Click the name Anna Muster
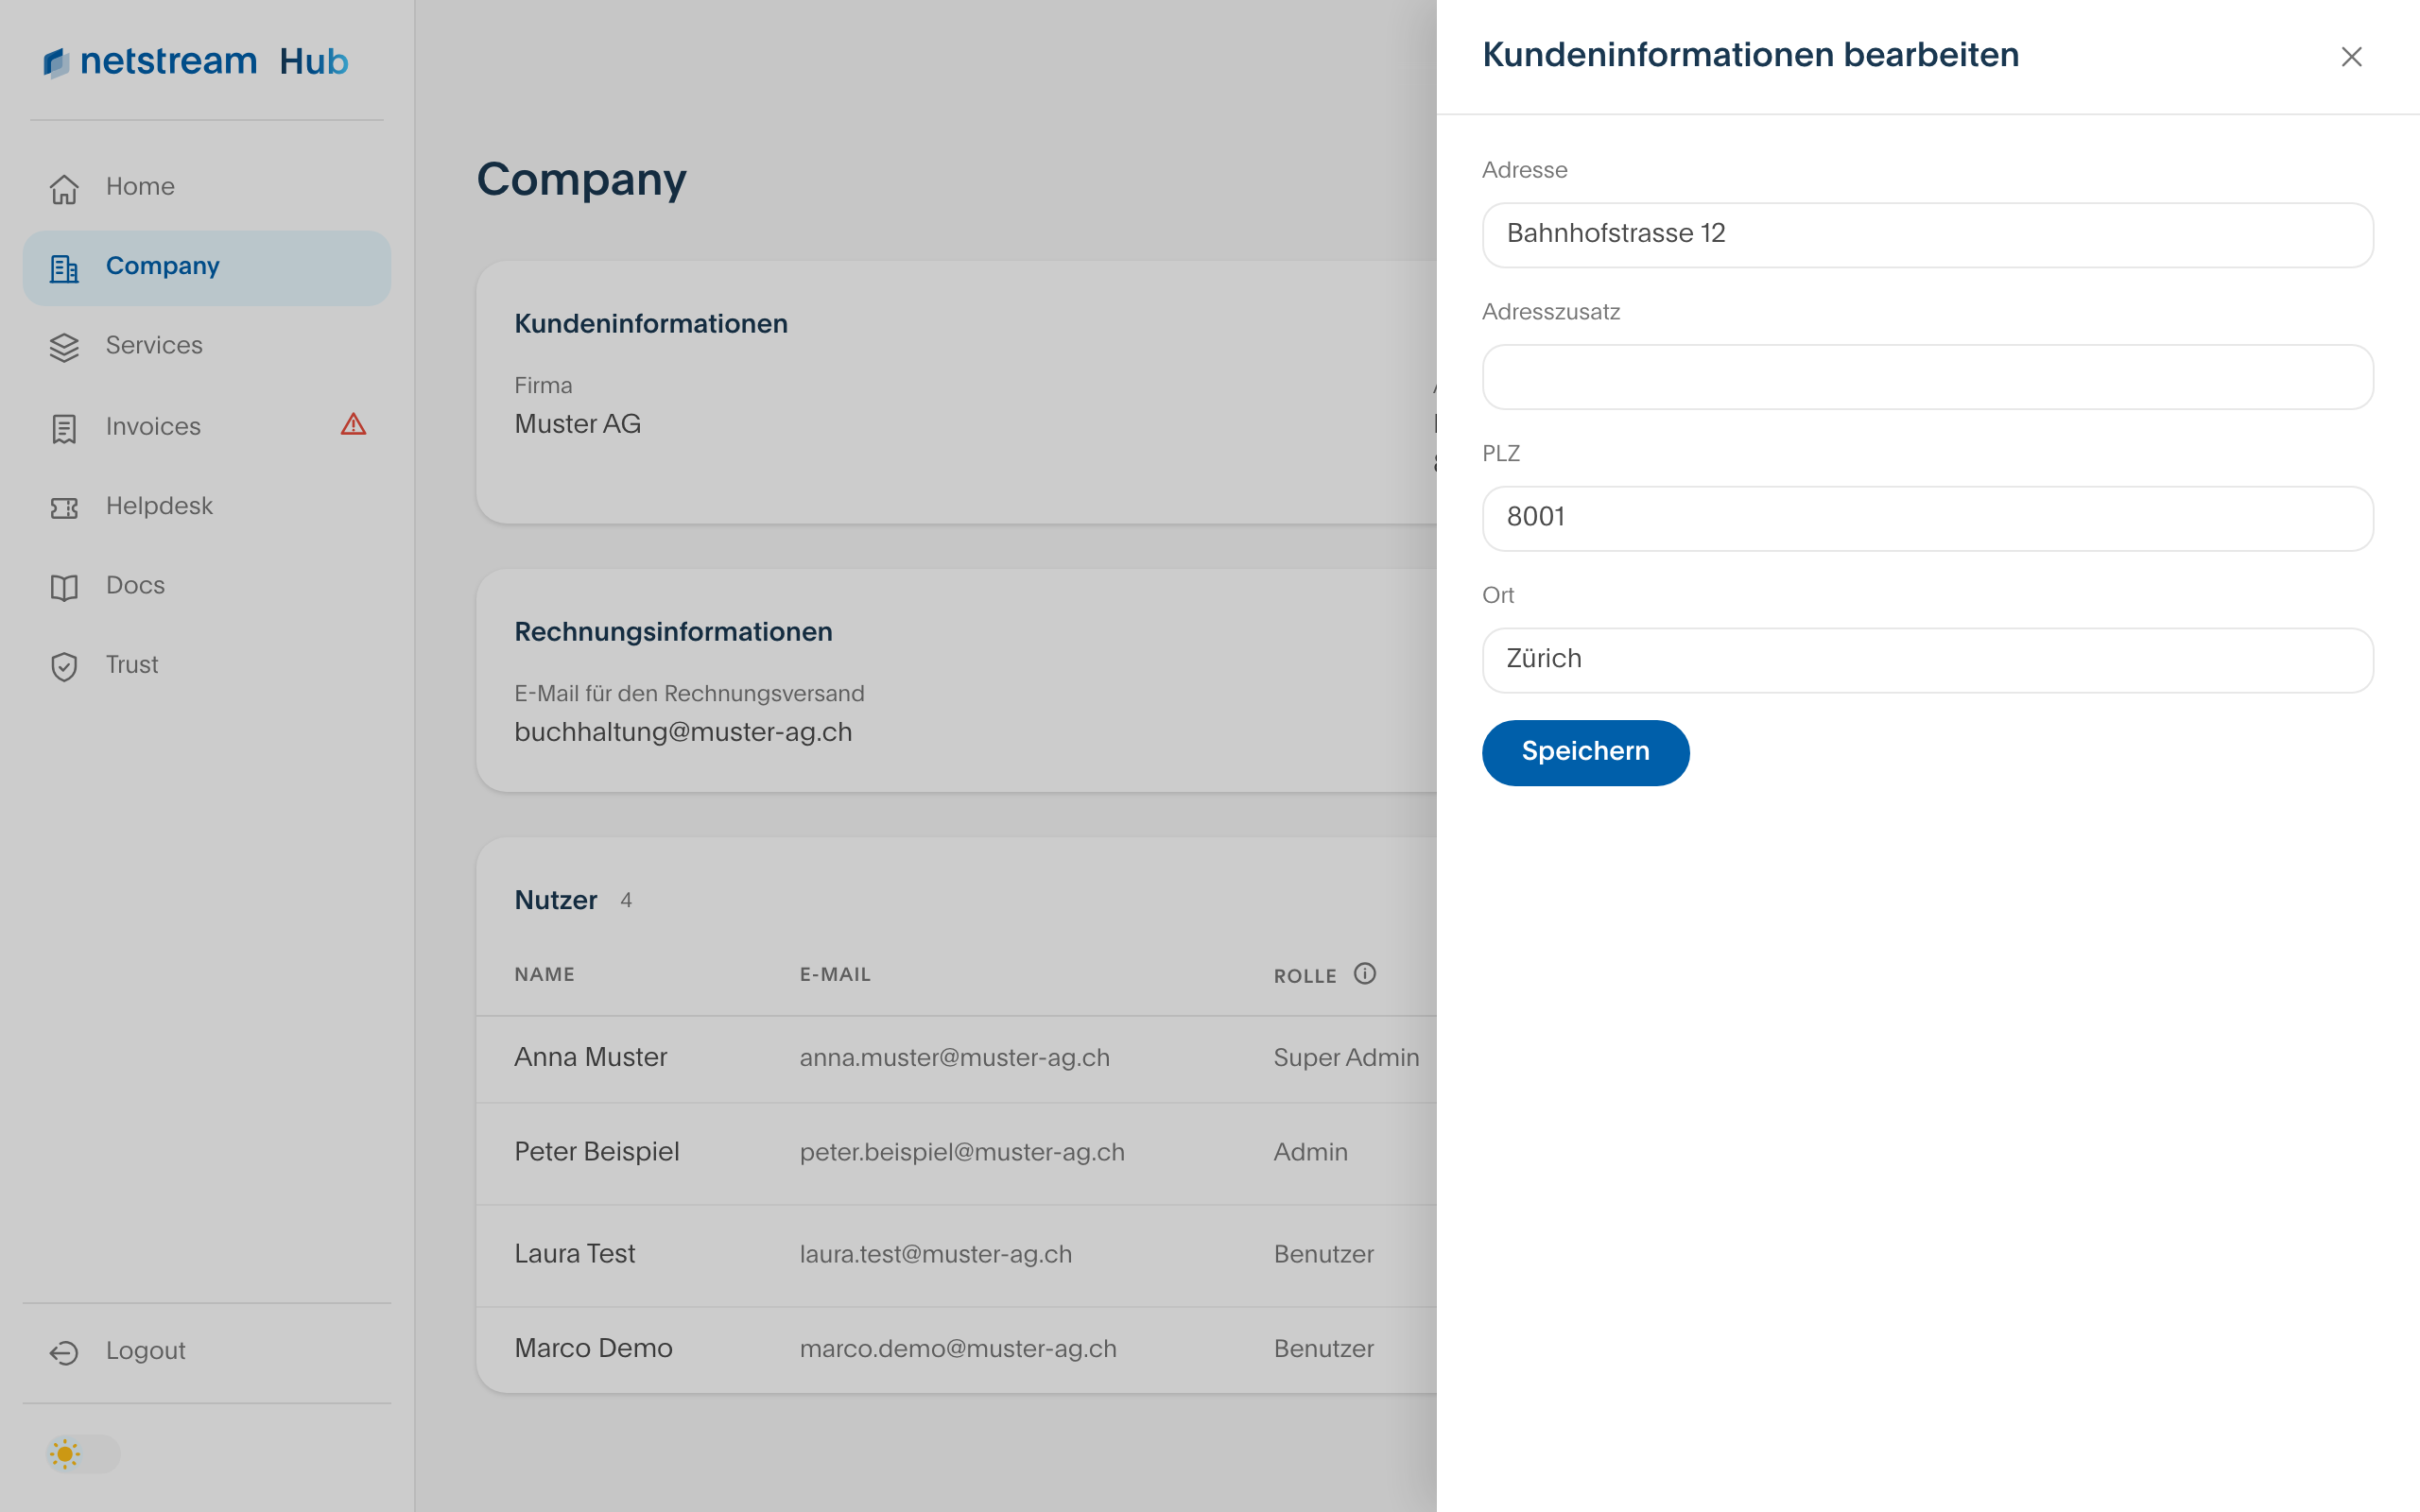Image resolution: width=2420 pixels, height=1512 pixels. (x=590, y=1057)
